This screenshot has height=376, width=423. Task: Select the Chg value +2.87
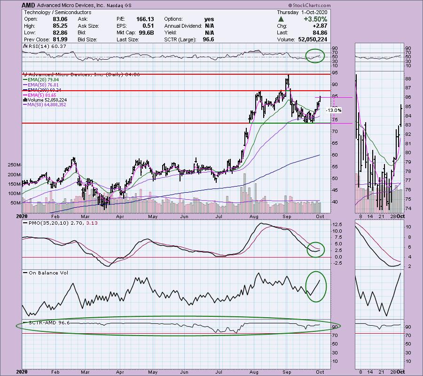pos(320,26)
